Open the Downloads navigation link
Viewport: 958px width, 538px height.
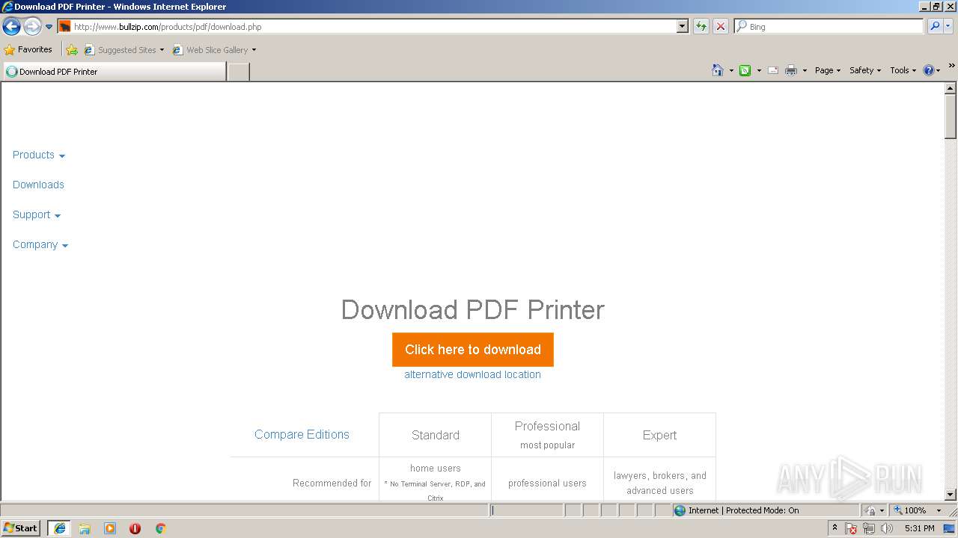point(38,185)
